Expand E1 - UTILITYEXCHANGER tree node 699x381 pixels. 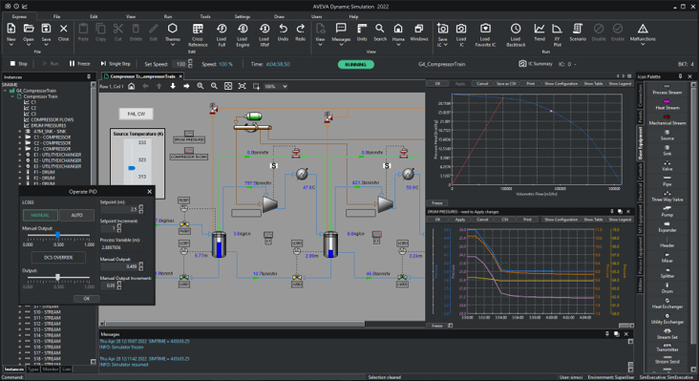pos(20,155)
